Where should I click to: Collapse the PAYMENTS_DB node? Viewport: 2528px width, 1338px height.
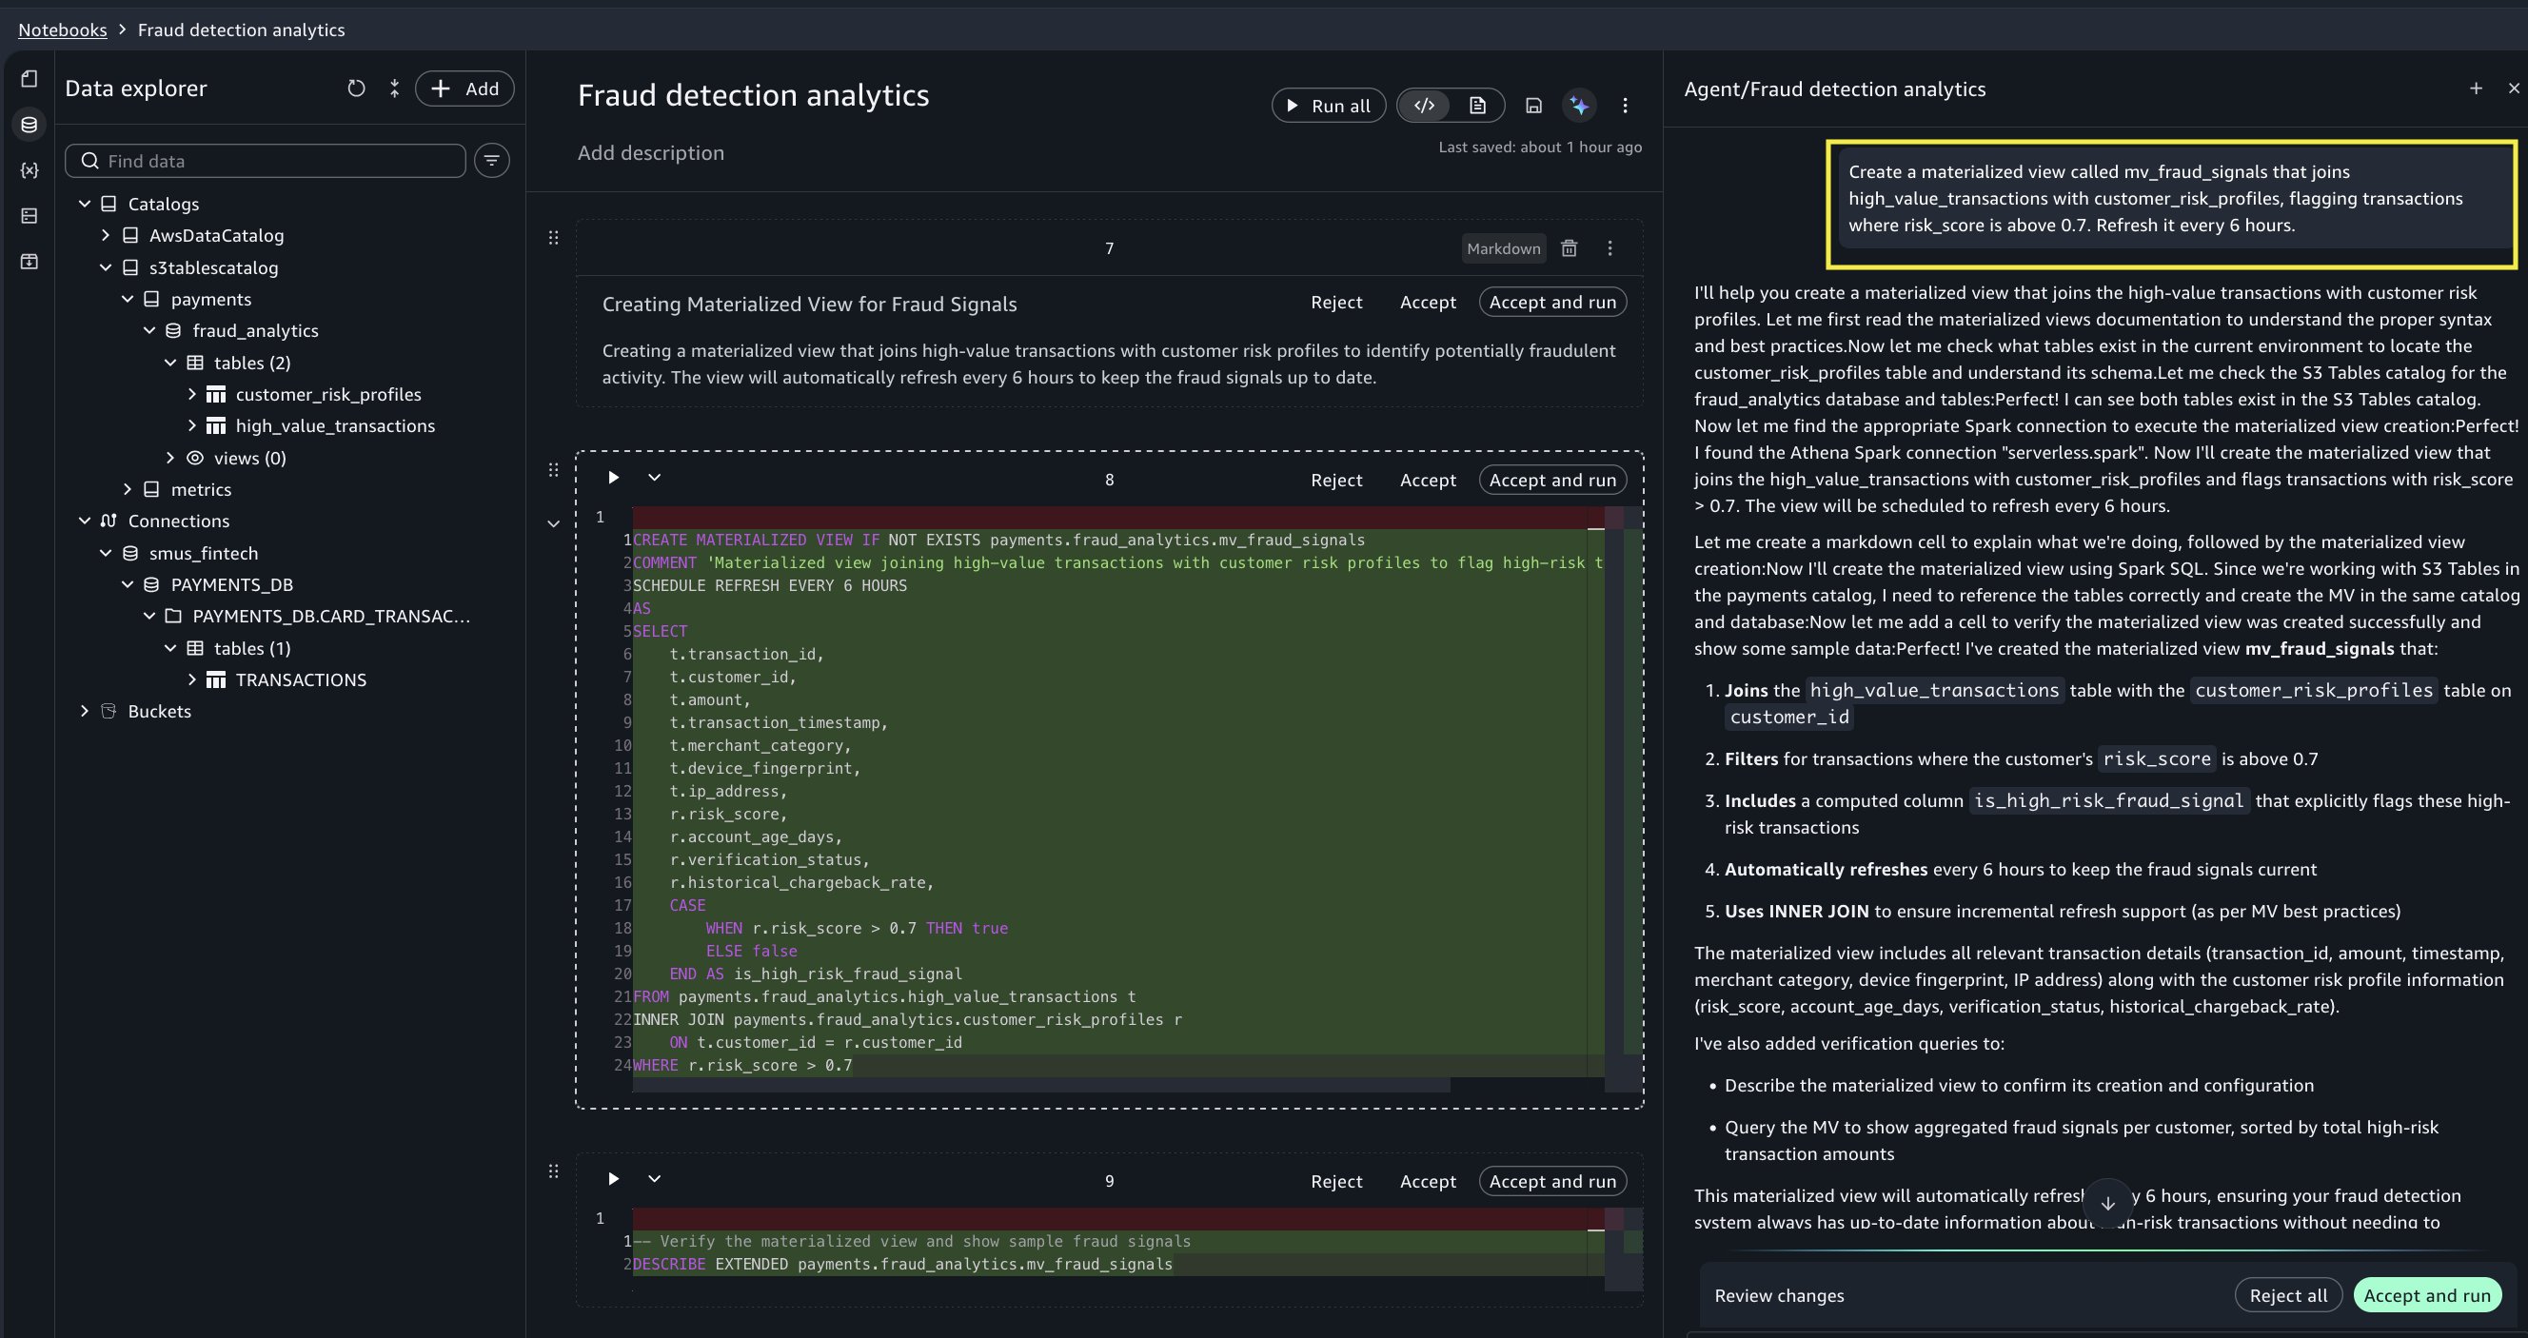click(x=128, y=584)
